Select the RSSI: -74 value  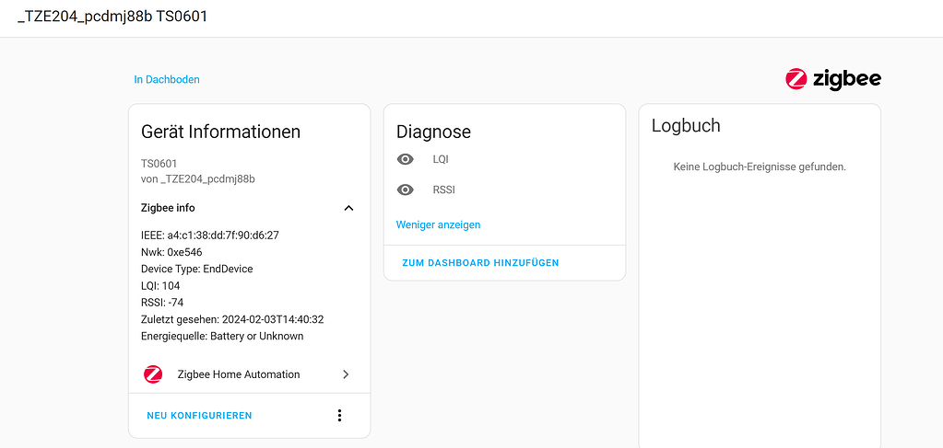click(x=162, y=303)
